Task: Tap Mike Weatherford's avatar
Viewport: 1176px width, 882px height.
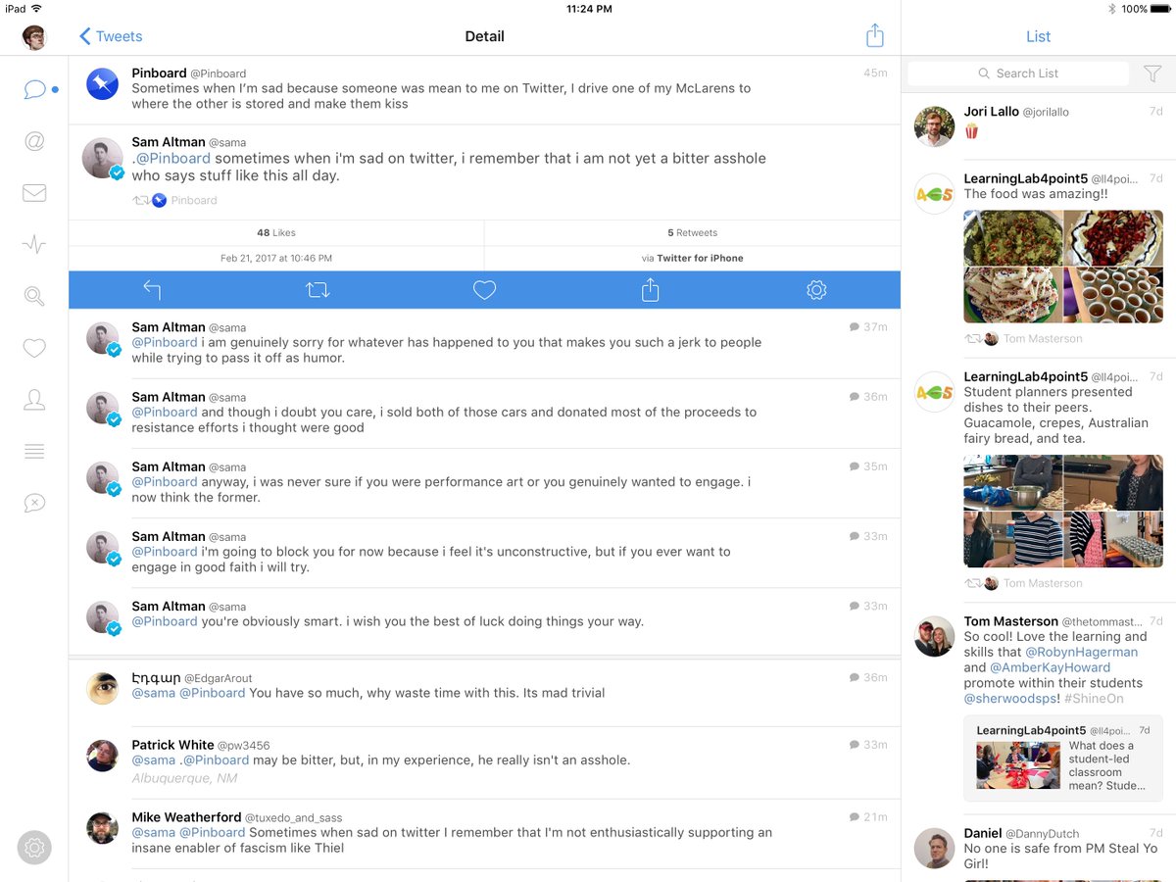Action: click(102, 828)
